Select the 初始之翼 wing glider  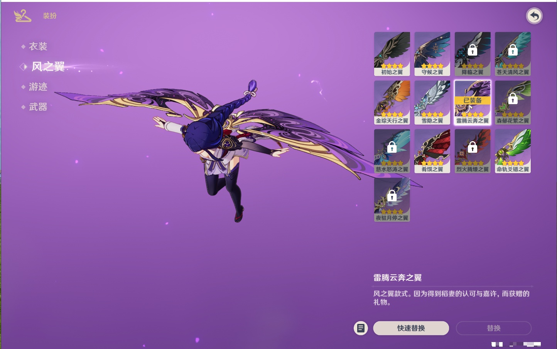click(x=392, y=54)
